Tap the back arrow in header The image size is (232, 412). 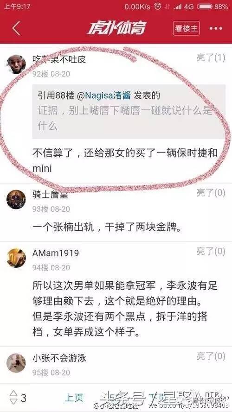(x=16, y=28)
